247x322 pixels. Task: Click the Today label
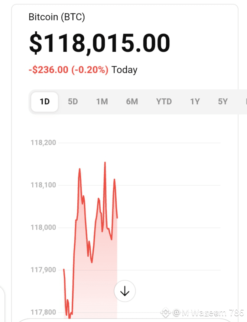(x=124, y=70)
